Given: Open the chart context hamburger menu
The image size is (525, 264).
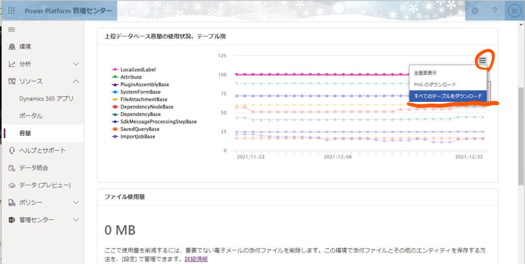Looking at the screenshot, I should [x=482, y=60].
